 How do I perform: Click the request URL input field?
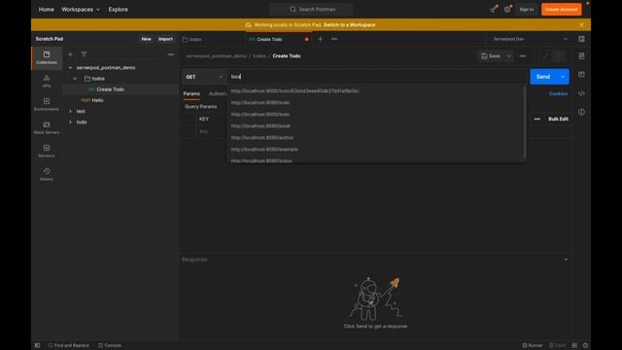377,77
